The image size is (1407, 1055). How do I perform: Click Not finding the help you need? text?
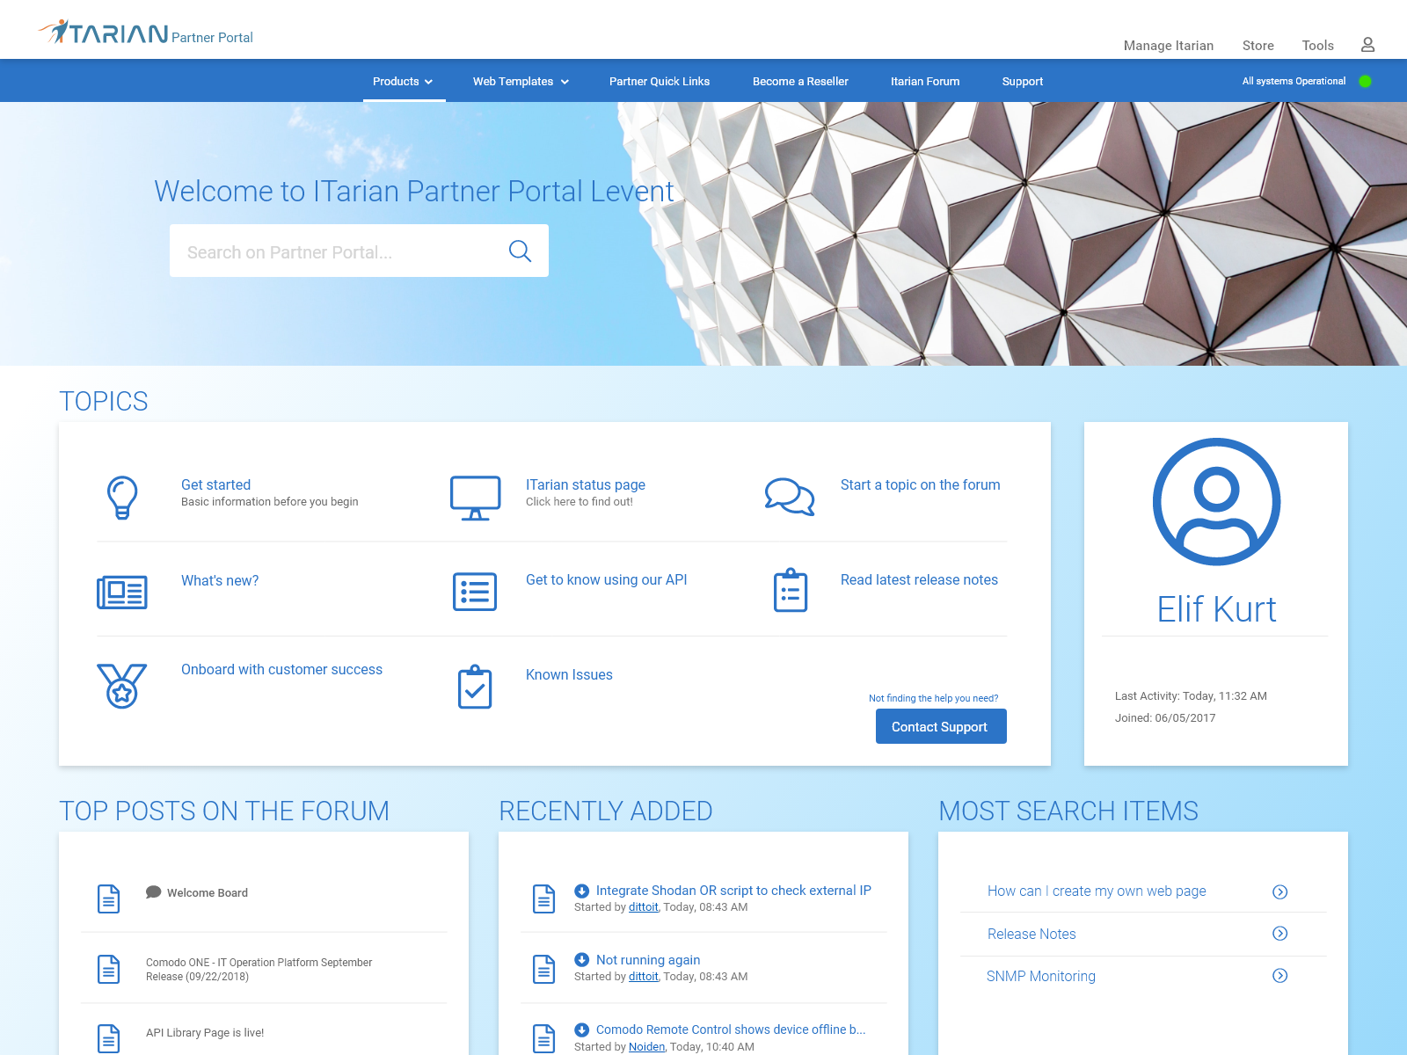(933, 698)
